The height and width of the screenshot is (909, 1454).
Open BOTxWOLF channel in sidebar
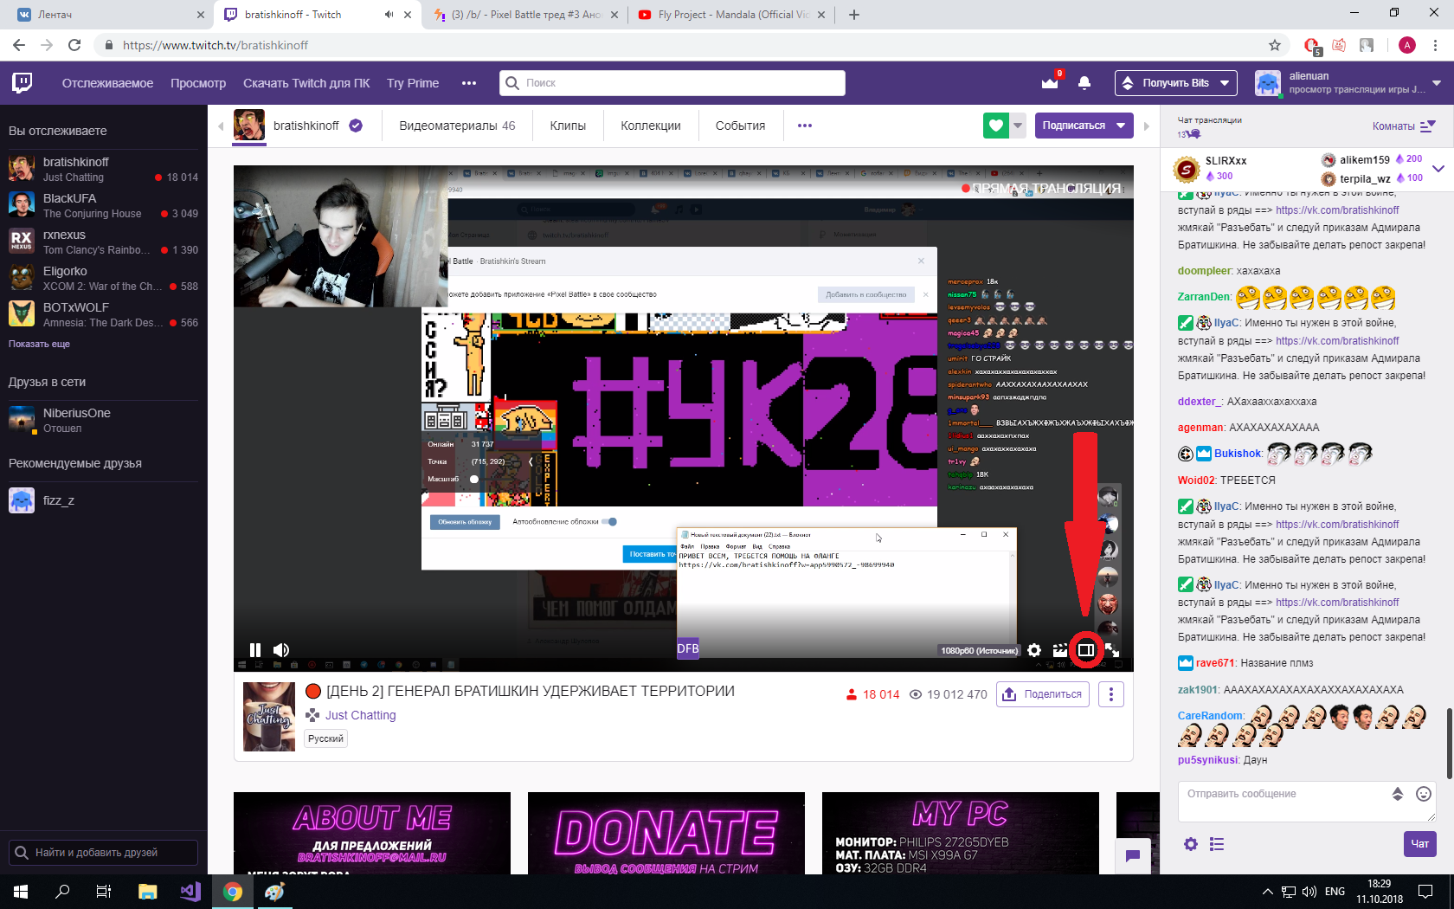coord(104,314)
